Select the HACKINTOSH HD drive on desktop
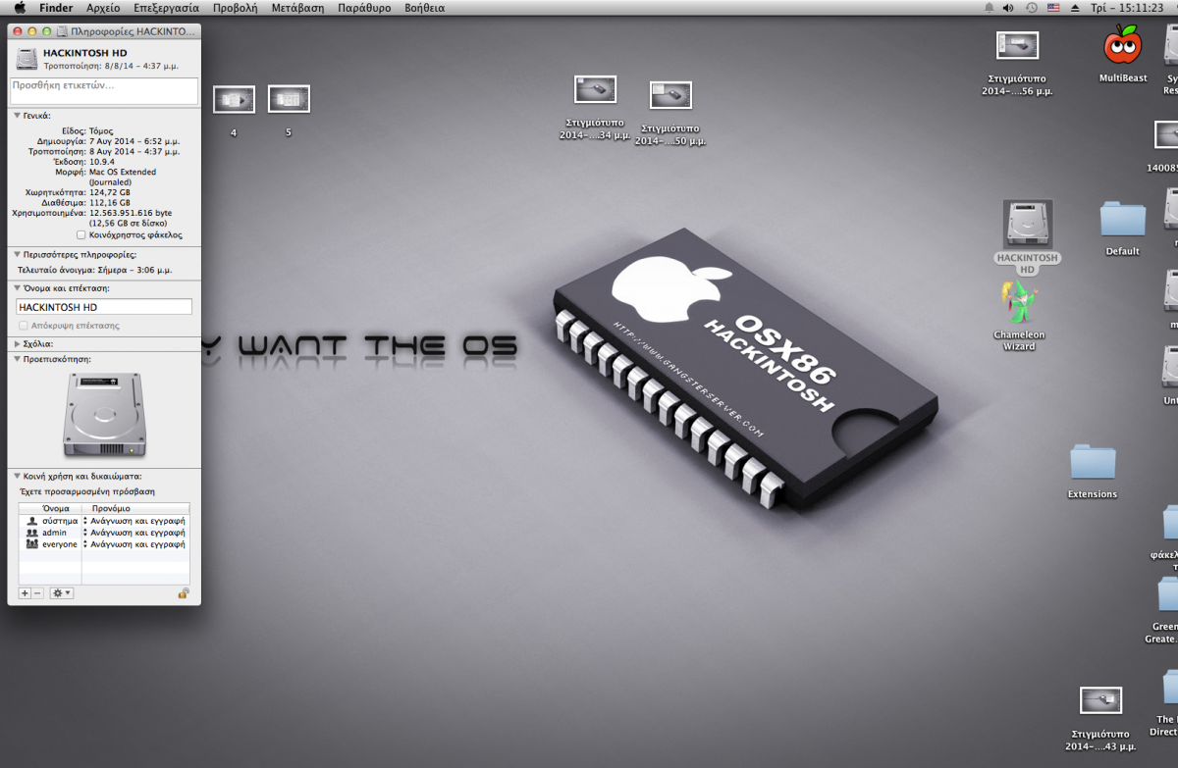Viewport: 1178px width, 768px height. [x=1028, y=224]
